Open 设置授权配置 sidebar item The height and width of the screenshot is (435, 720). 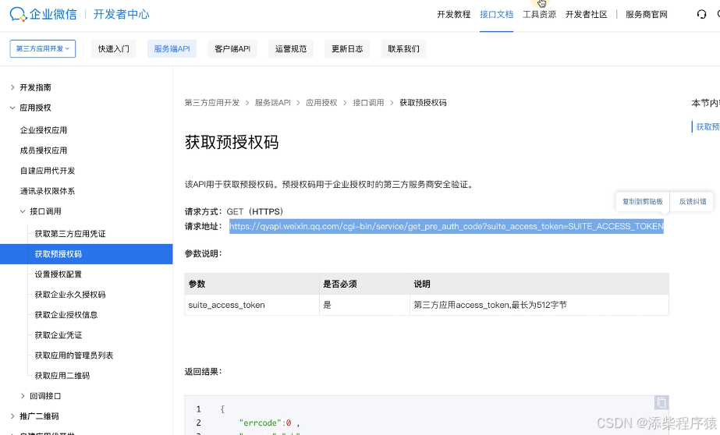click(59, 274)
